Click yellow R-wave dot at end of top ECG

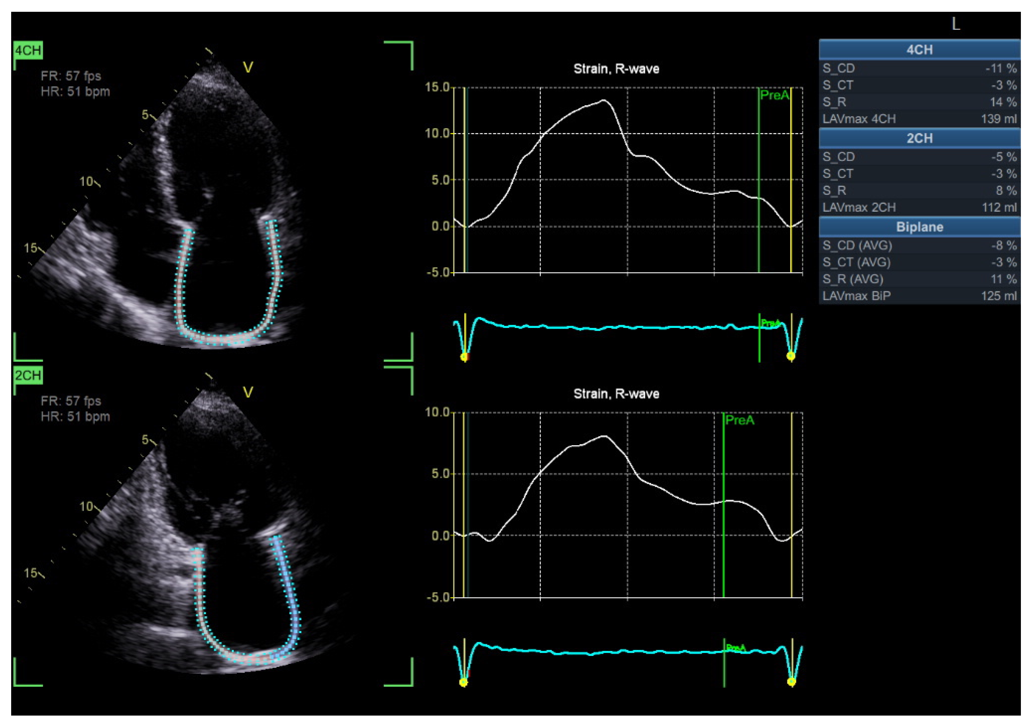pos(790,356)
